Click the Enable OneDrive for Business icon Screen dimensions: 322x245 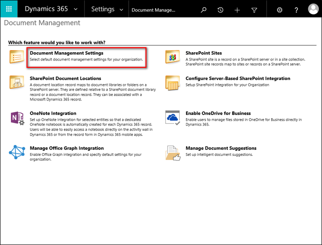point(173,118)
